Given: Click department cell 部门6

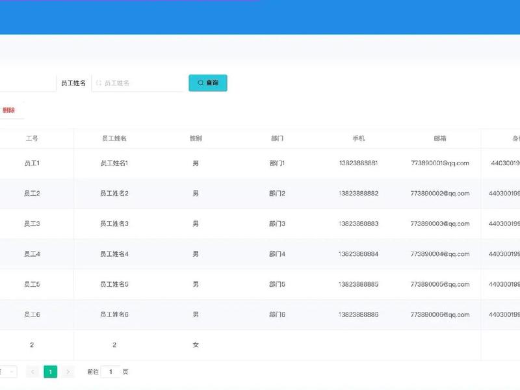Looking at the screenshot, I should 278,315.
